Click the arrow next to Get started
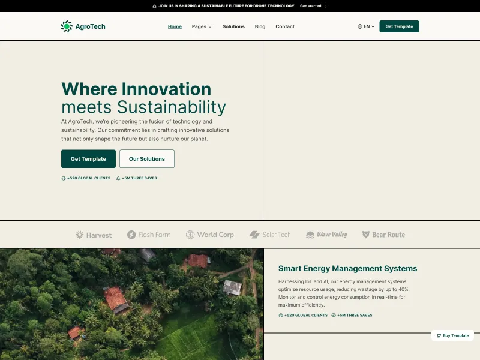The height and width of the screenshot is (360, 480). pyautogui.click(x=325, y=6)
